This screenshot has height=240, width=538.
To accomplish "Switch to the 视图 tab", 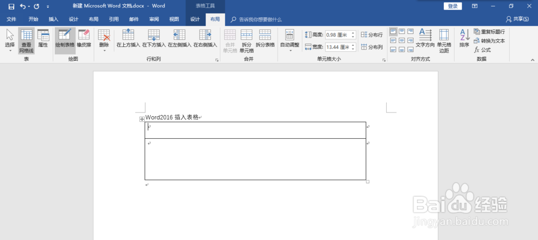I will pos(174,19).
